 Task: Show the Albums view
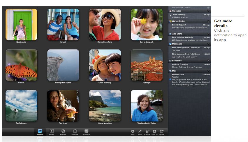(x=75, y=132)
